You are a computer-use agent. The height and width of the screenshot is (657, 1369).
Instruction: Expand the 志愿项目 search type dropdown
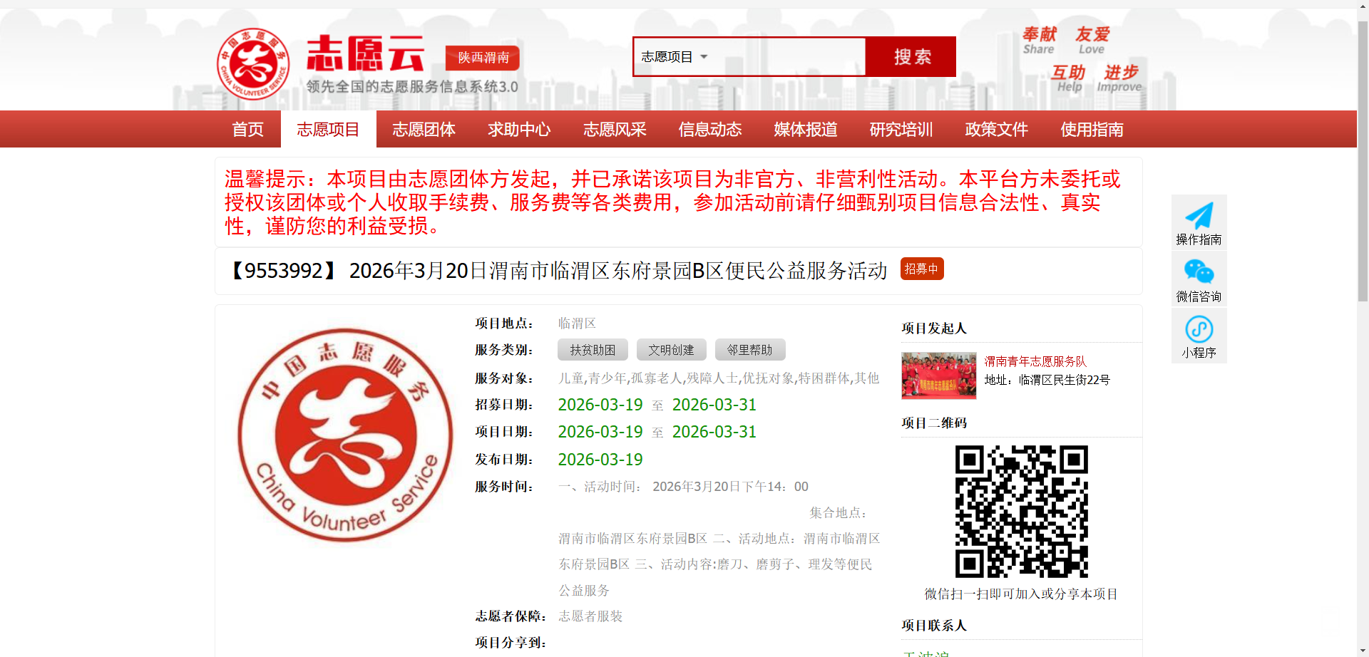click(x=674, y=57)
